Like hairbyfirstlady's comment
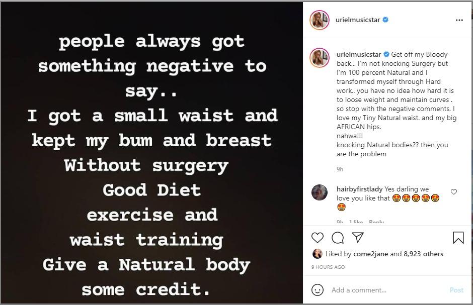 coord(454,192)
